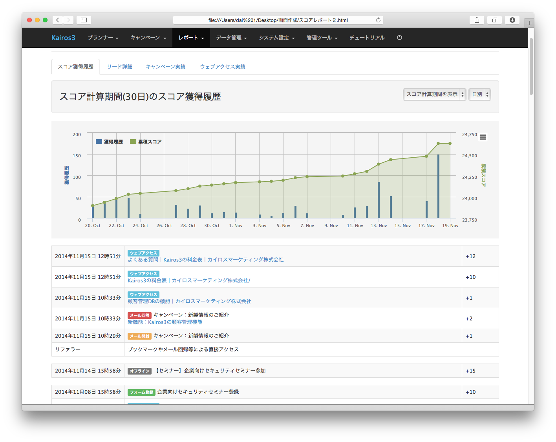The width and height of the screenshot is (556, 442).
Task: Open the チュートリアル menu item
Action: coord(367,38)
